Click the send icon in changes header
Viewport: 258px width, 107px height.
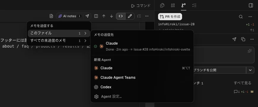click(x=234, y=39)
